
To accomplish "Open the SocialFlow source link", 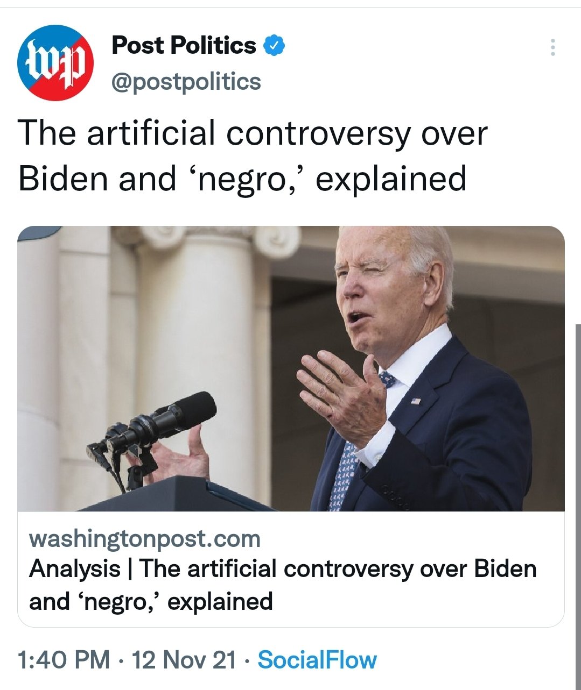I will [x=317, y=660].
